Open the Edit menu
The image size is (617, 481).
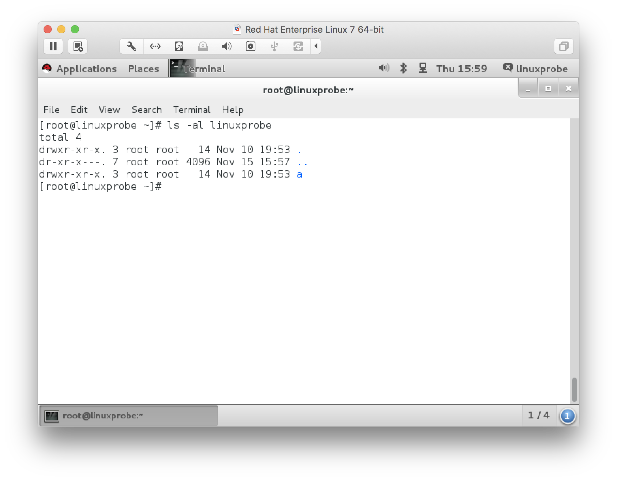[x=79, y=110]
